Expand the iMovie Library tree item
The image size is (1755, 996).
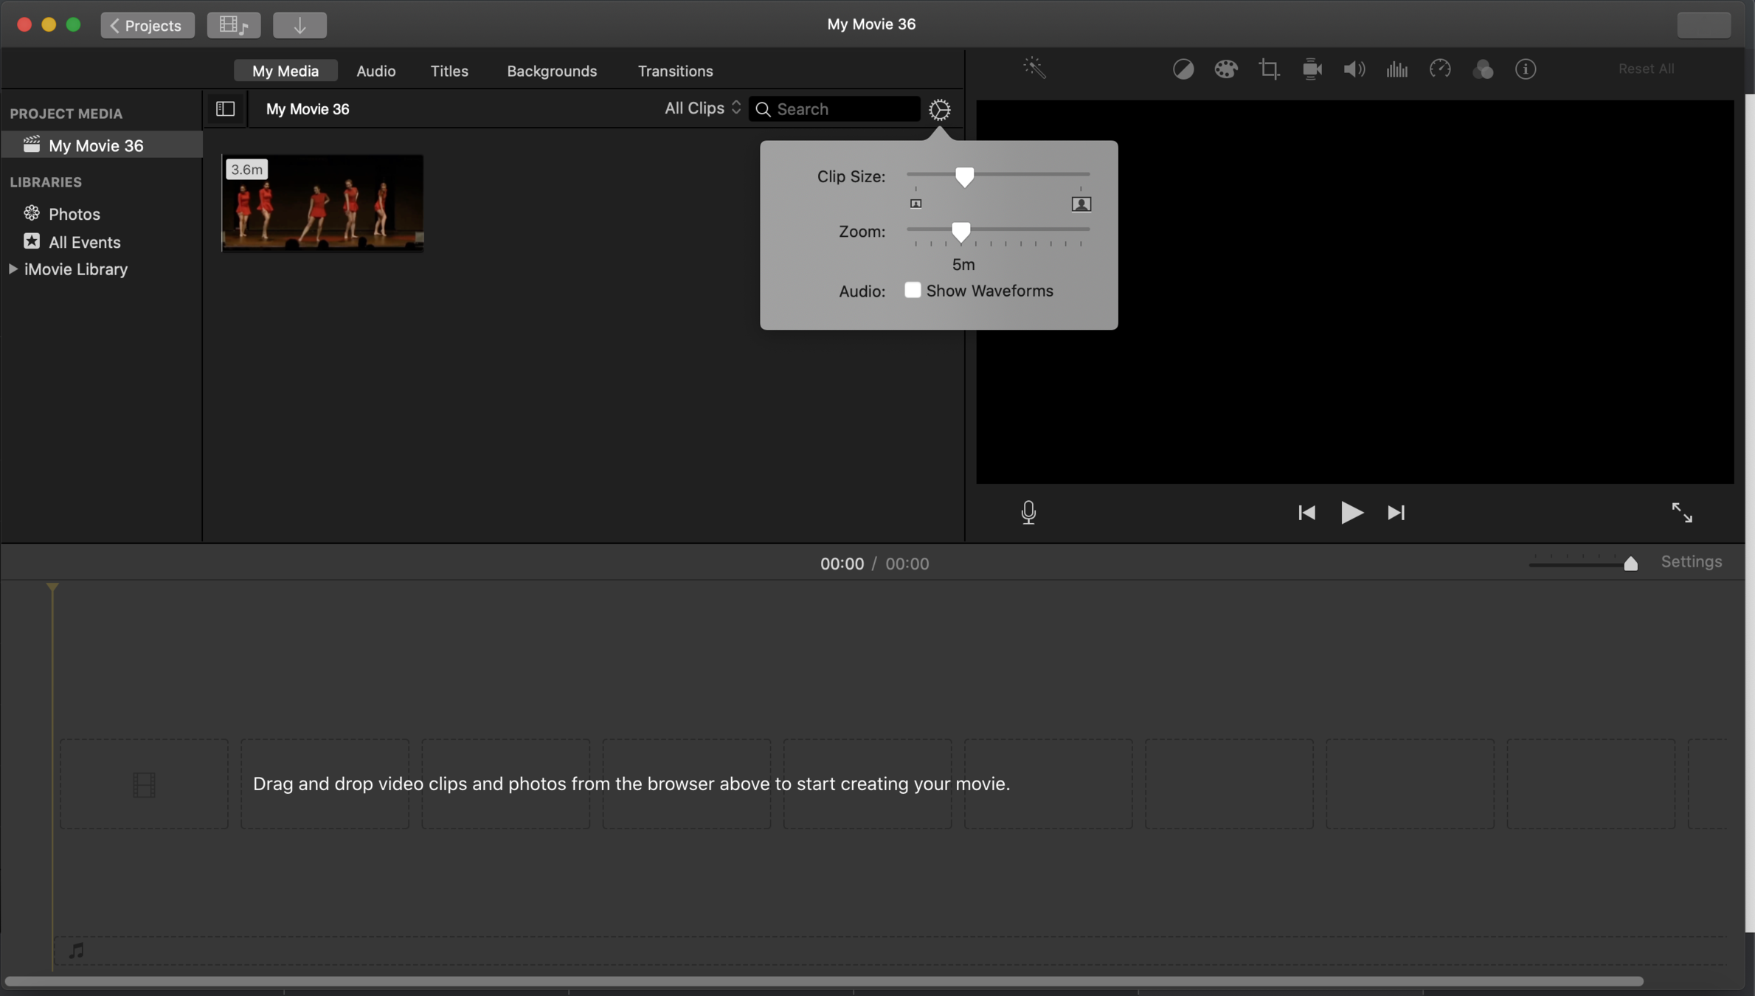coord(13,269)
